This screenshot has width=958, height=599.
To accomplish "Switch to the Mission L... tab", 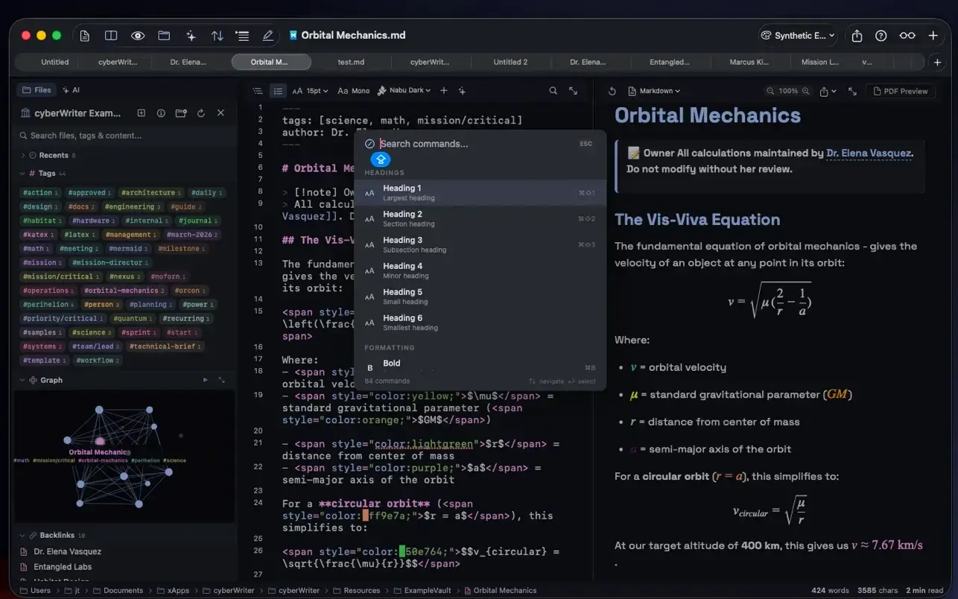I will tap(819, 63).
